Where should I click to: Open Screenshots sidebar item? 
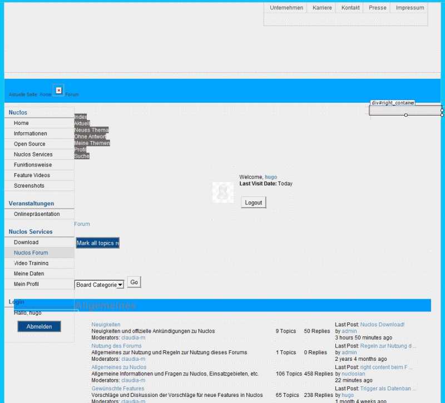[x=39, y=186]
